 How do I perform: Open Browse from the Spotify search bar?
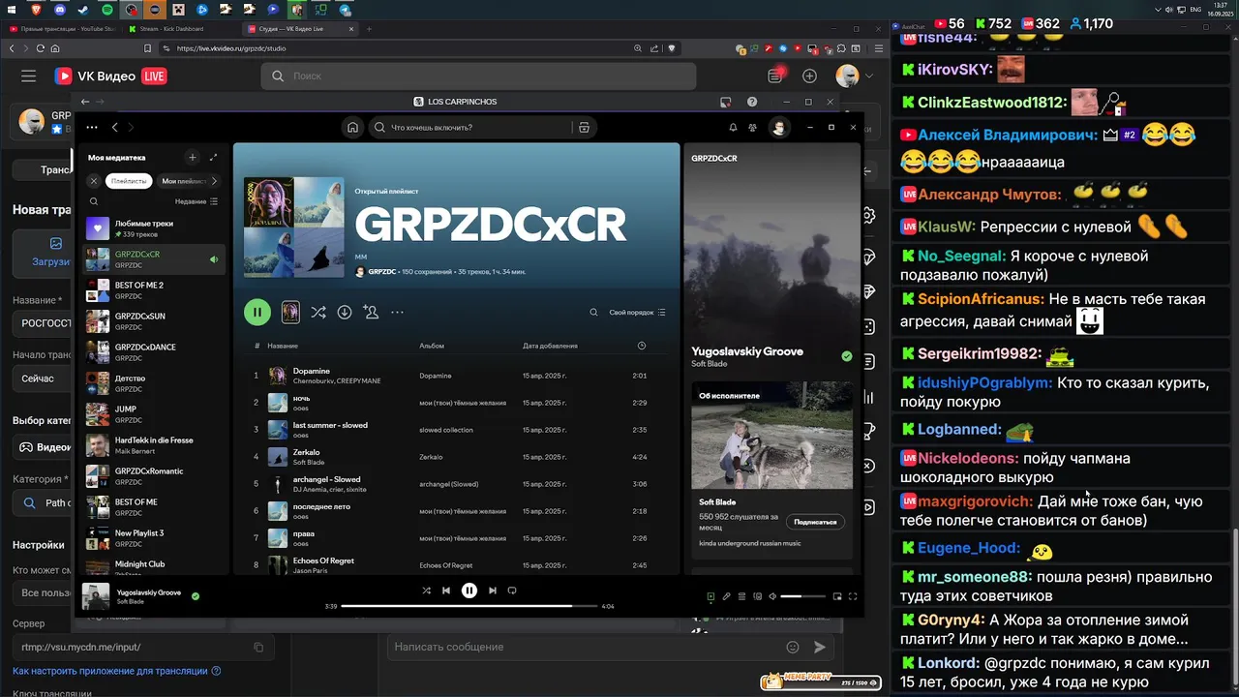[x=584, y=127]
